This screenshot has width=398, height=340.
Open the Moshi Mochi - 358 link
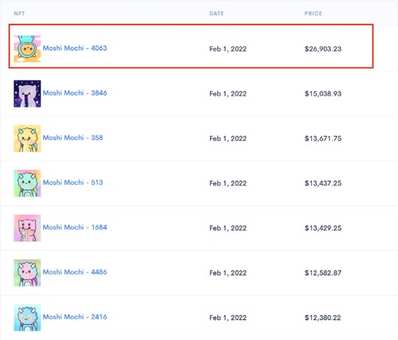coord(72,138)
